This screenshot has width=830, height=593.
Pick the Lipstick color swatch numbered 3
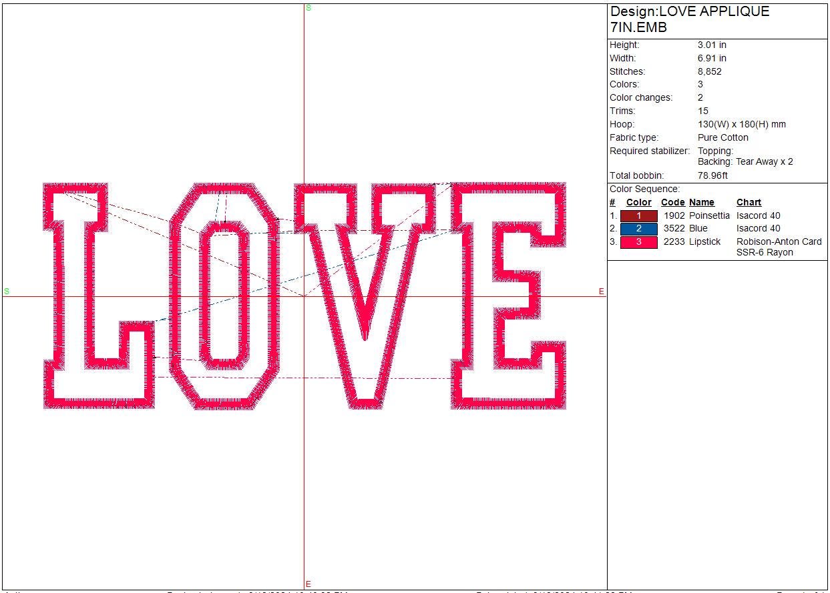point(638,241)
